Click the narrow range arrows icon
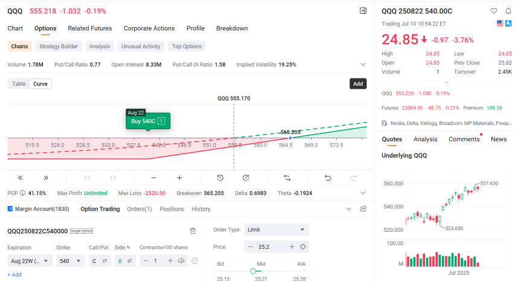This screenshot has width=515, height=282. tap(87, 178)
